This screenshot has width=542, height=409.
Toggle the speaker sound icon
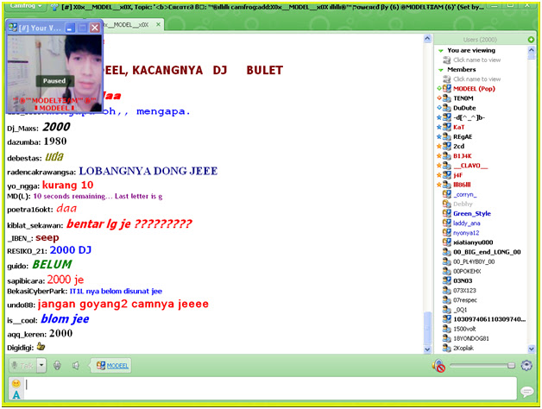click(x=76, y=366)
